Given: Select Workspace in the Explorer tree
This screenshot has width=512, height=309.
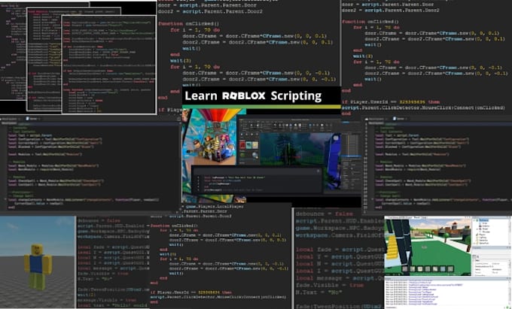Looking at the screenshot, I should pyautogui.click(x=483, y=220).
